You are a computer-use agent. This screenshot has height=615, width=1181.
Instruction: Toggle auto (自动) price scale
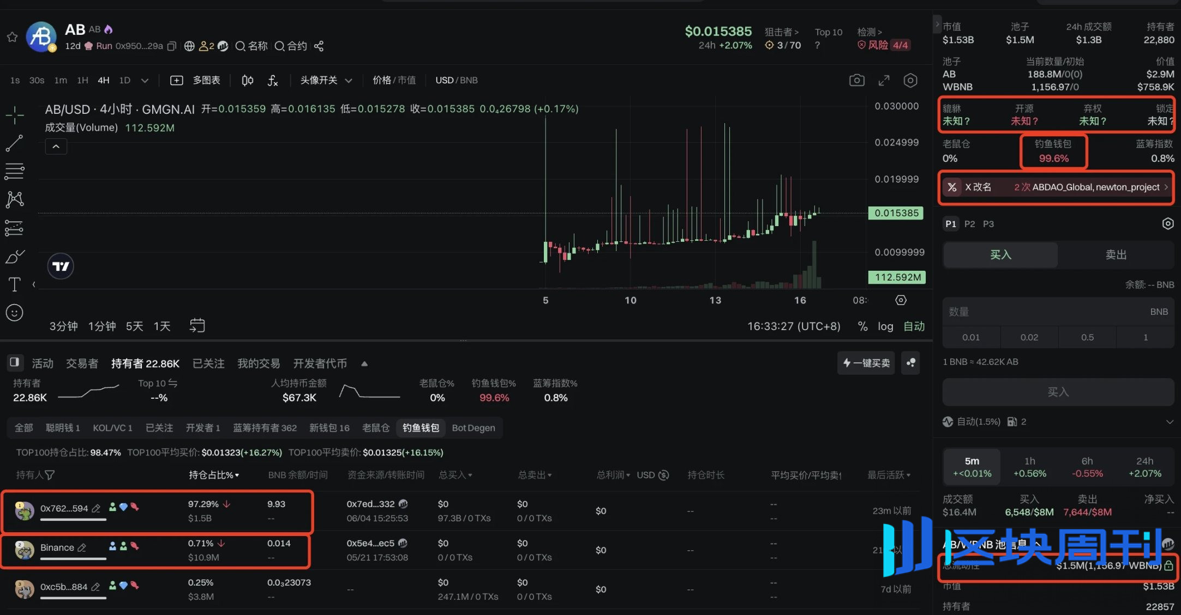pyautogui.click(x=914, y=326)
